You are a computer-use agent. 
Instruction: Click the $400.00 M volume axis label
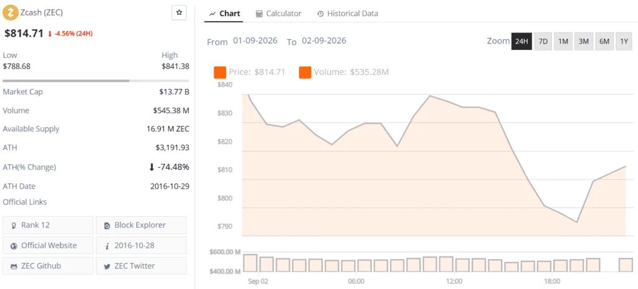pos(225,271)
